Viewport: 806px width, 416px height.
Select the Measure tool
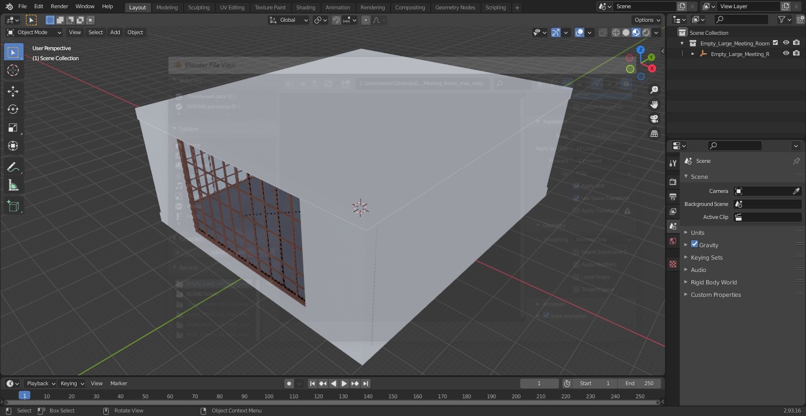13,185
